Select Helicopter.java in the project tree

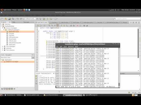[x=14, y=37]
